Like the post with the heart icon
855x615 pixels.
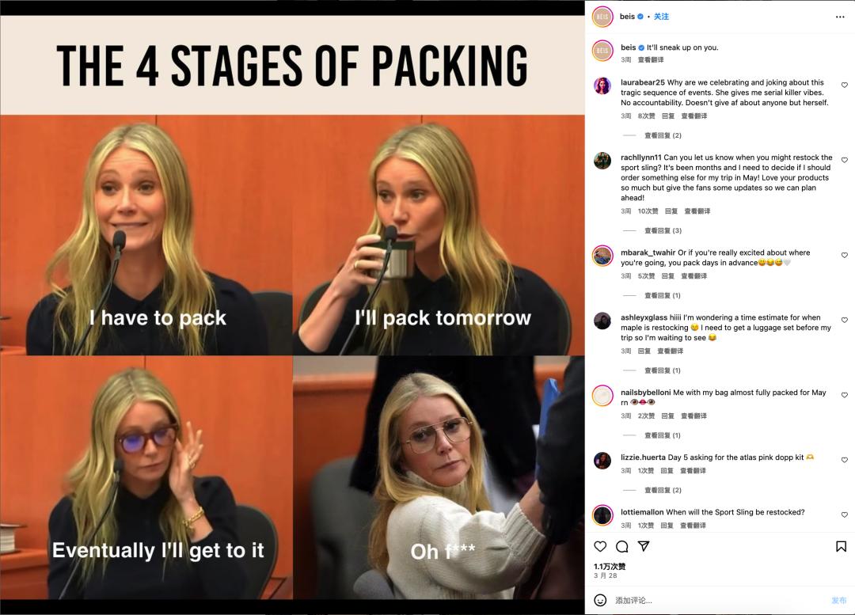pos(600,546)
